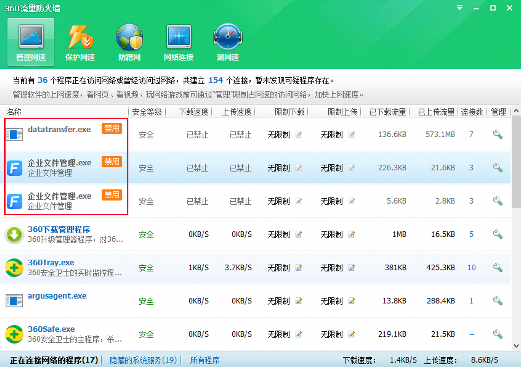Image resolution: width=521 pixels, height=367 pixels.
Task: Click the argusagent.exe program icon
Action: (x=14, y=301)
